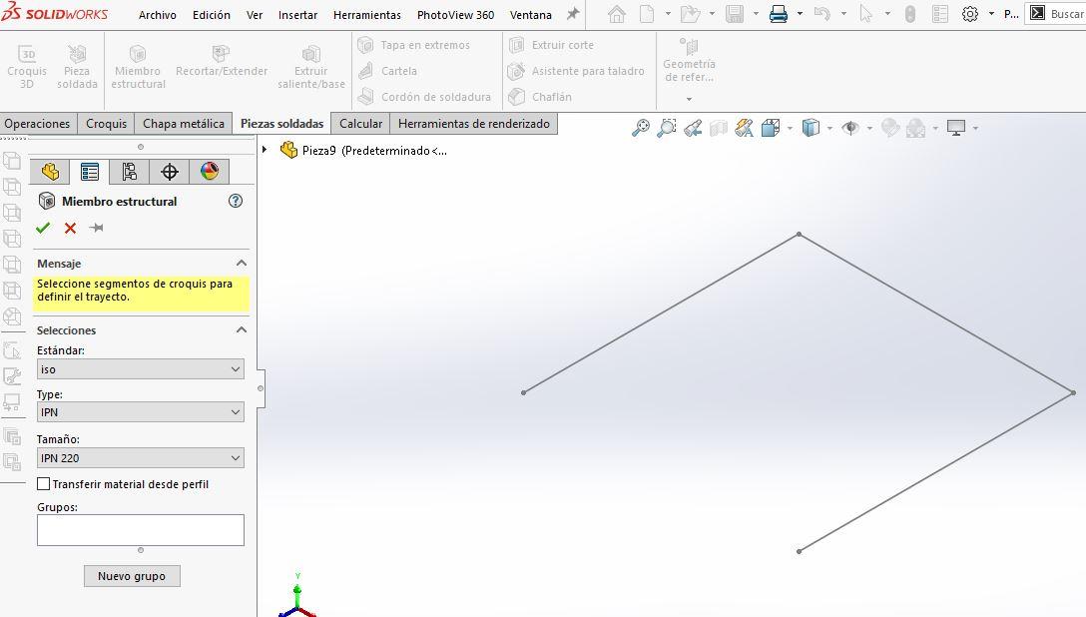The image size is (1086, 617).
Task: Open the Tamaño dropdown showing IPN 220
Action: pos(140,458)
